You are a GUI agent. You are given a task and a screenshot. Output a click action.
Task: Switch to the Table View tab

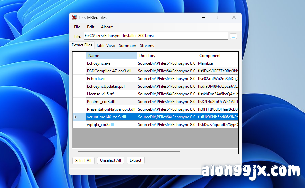coord(105,46)
